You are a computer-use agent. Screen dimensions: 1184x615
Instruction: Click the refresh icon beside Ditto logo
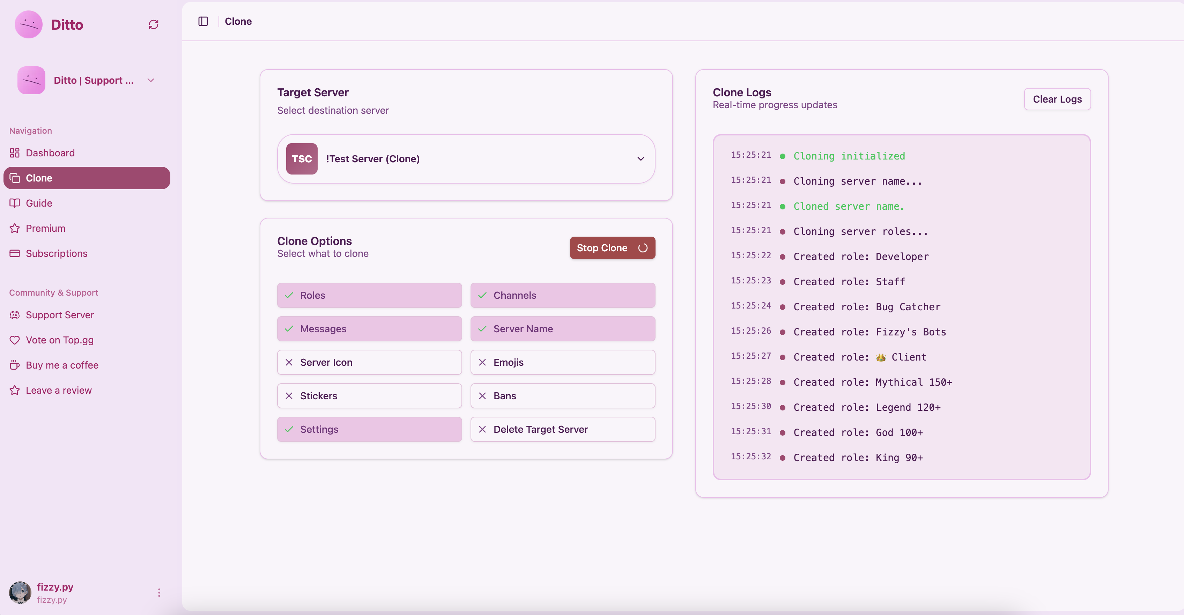(x=154, y=24)
